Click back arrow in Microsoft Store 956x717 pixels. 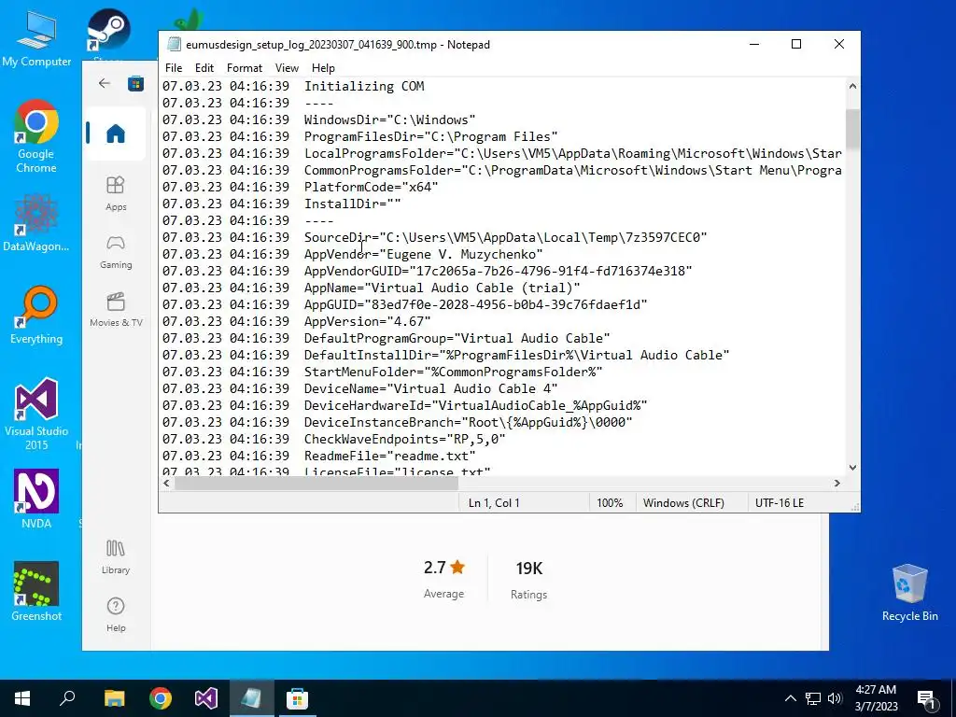point(105,83)
